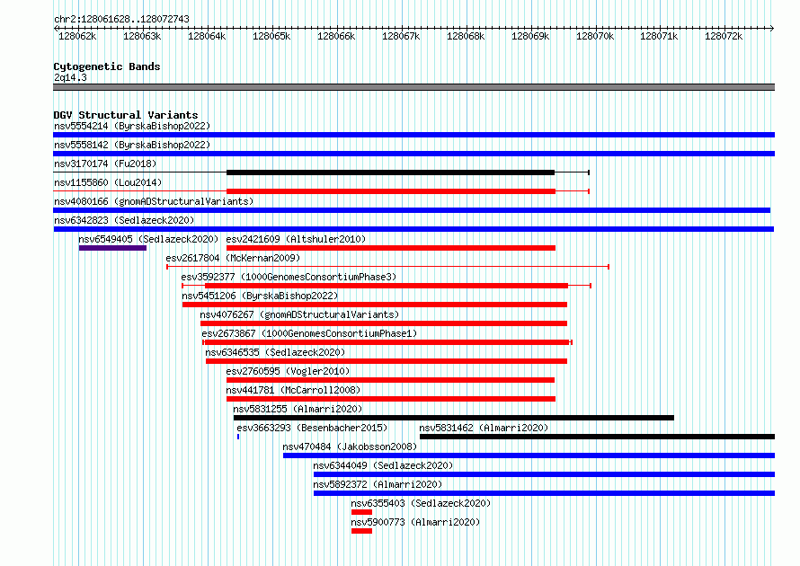Image resolution: width=800 pixels, height=566 pixels.
Task: Select the Cytogenetic Bands track title
Action: [x=107, y=66]
